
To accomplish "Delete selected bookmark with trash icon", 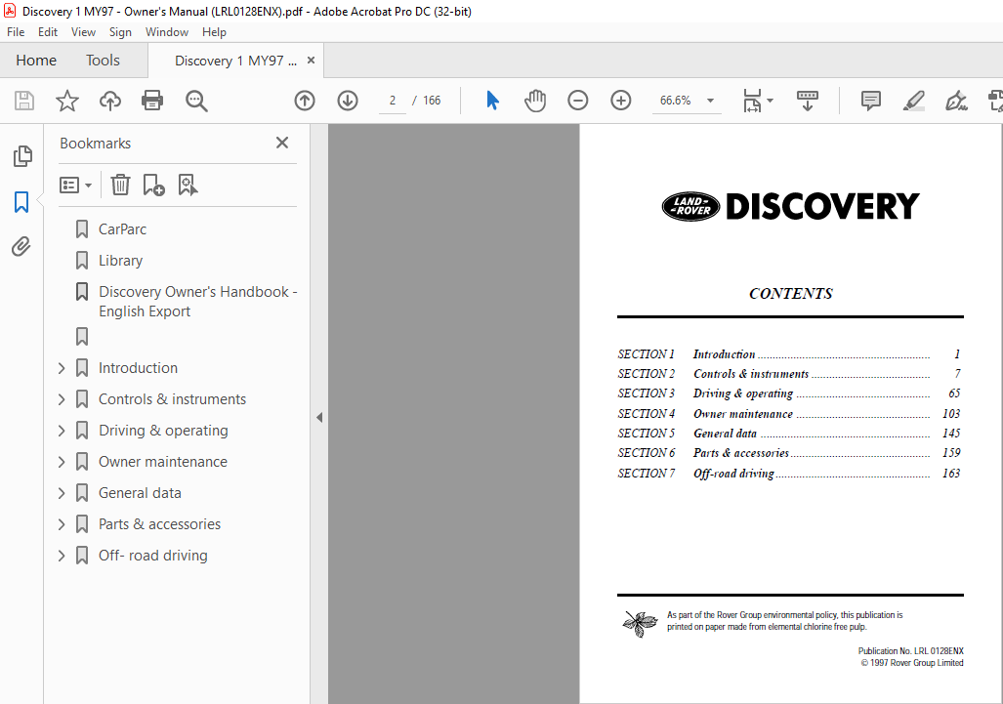I will [x=120, y=185].
